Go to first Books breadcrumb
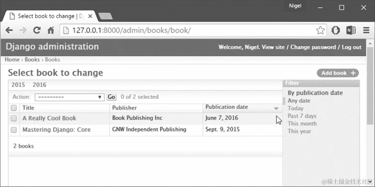This screenshot has width=375, height=187. (32, 60)
